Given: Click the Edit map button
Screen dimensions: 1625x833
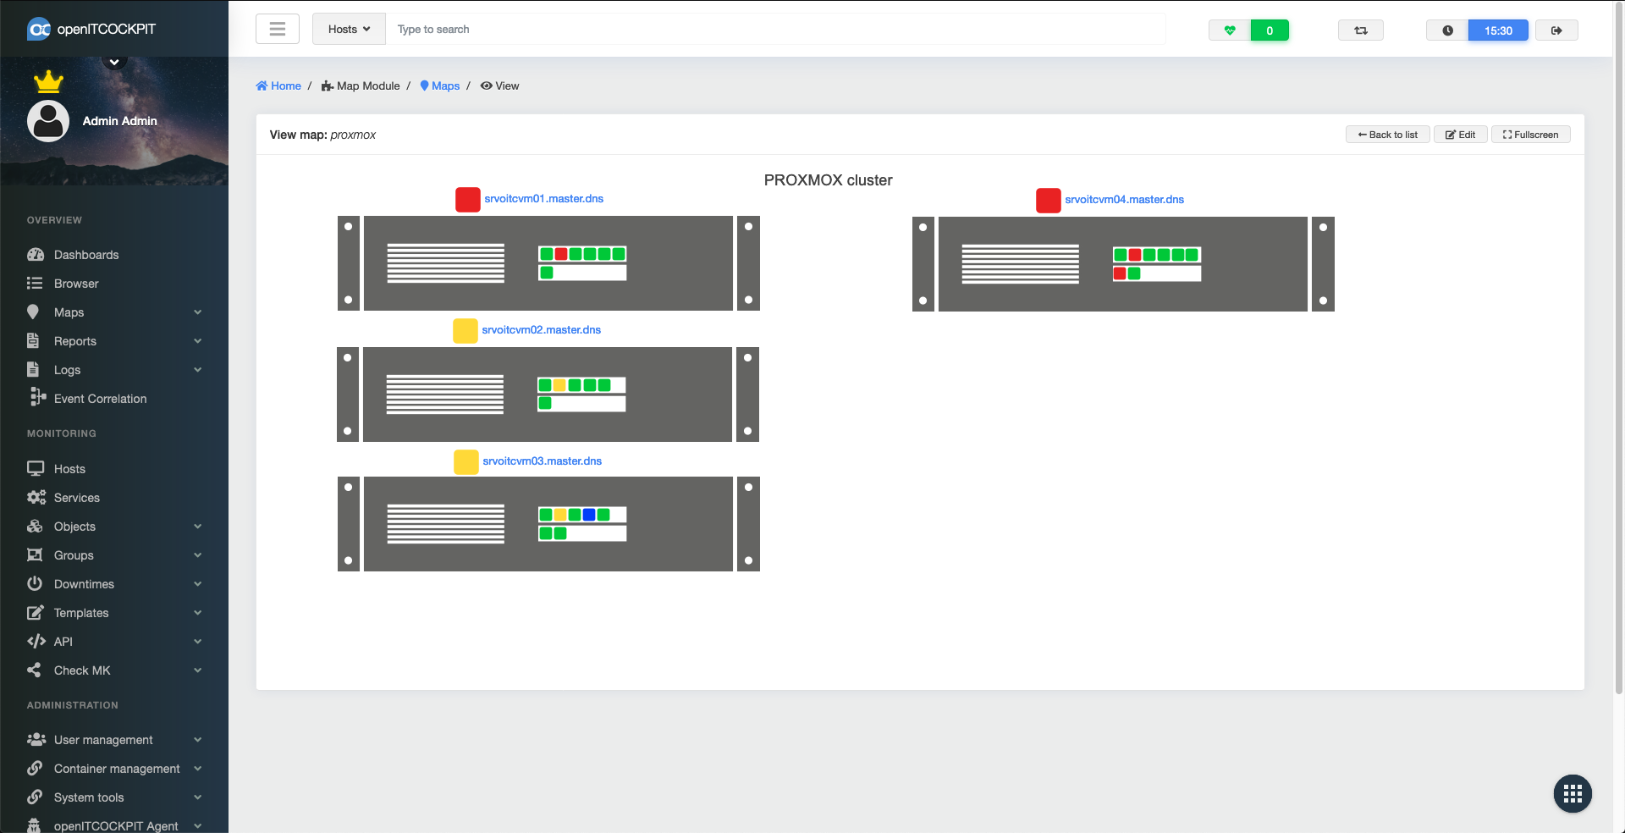Looking at the screenshot, I should pos(1461,135).
